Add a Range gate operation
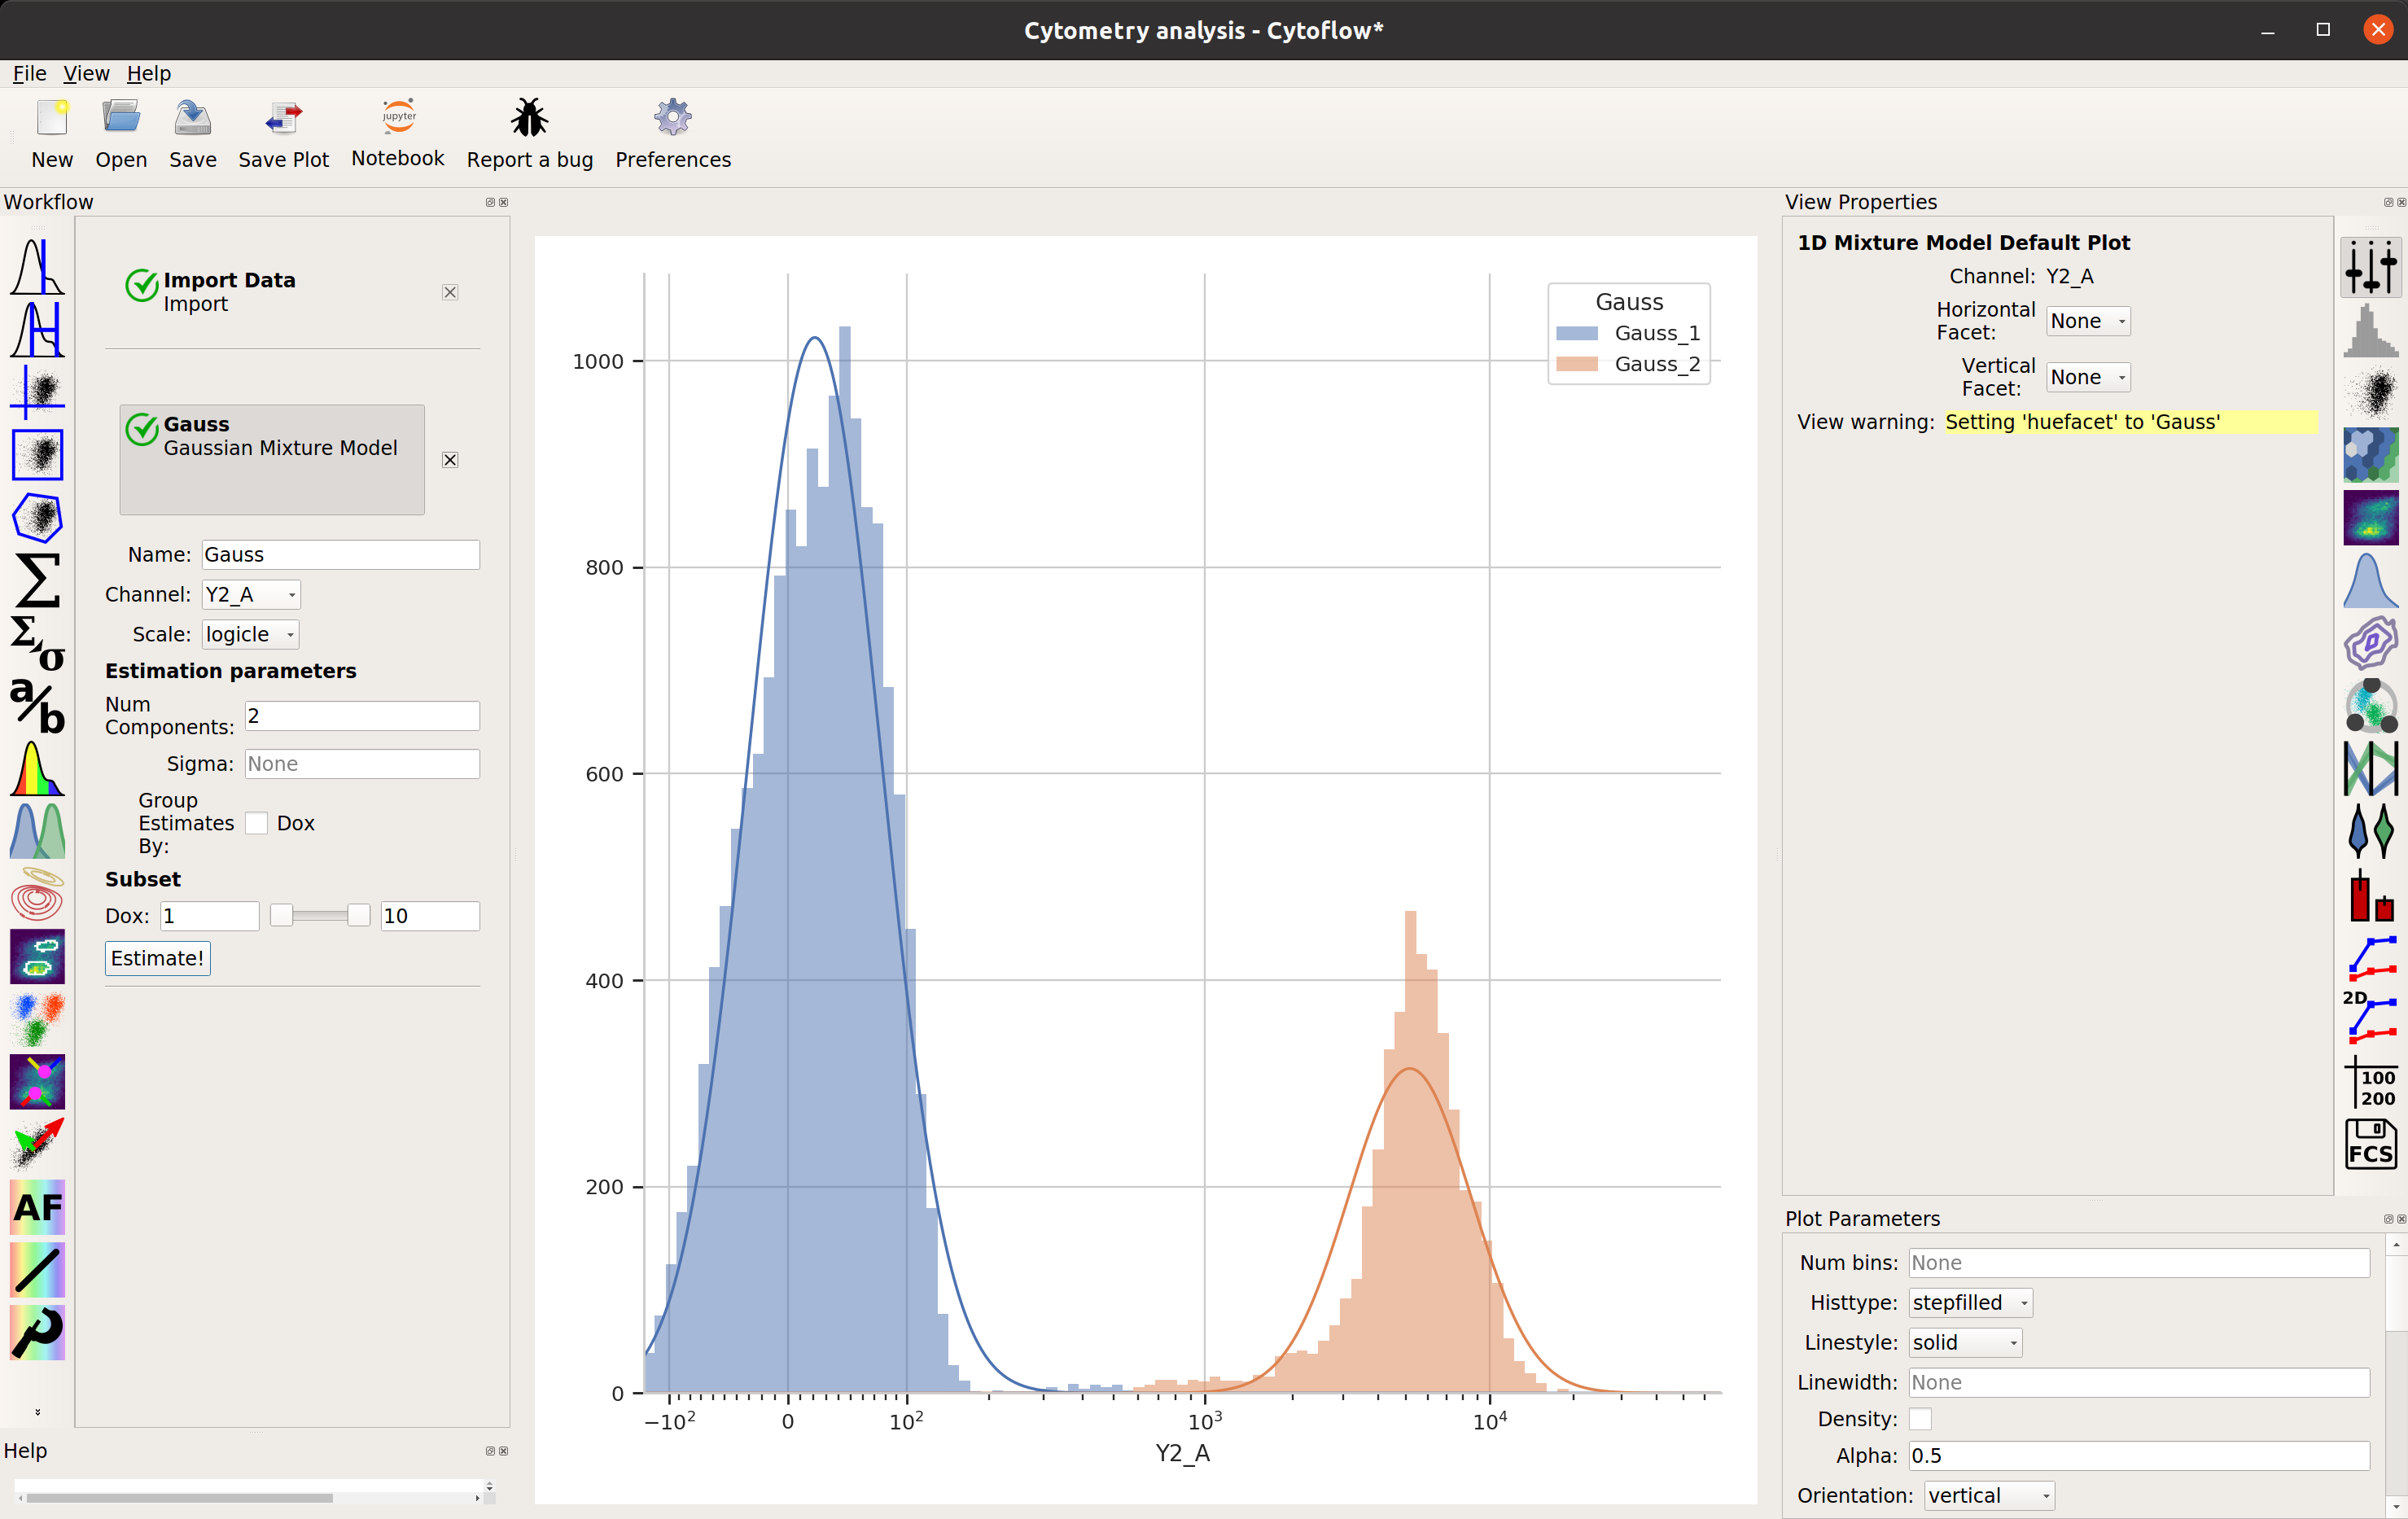 37,330
